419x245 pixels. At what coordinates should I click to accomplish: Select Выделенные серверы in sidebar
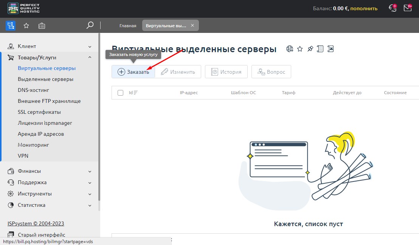pyautogui.click(x=45, y=79)
